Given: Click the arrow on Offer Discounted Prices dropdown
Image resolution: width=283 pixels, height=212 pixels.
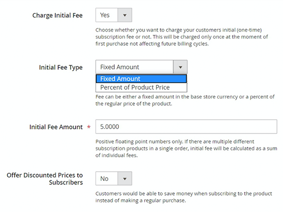Looking at the screenshot, I should [125, 179].
